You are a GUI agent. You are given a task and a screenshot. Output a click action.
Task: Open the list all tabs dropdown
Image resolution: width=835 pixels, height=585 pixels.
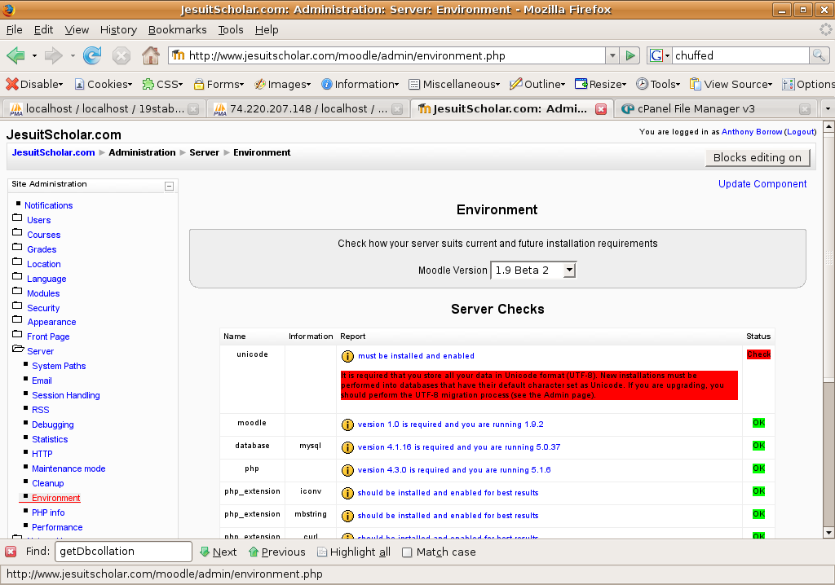pos(827,109)
